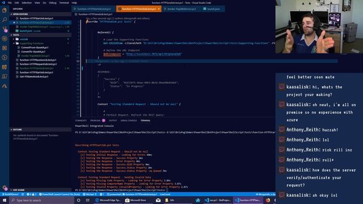Viewport: 363px width, 204px height.
Task: Click the VS Code logo icon
Action: click(x=3, y=2)
